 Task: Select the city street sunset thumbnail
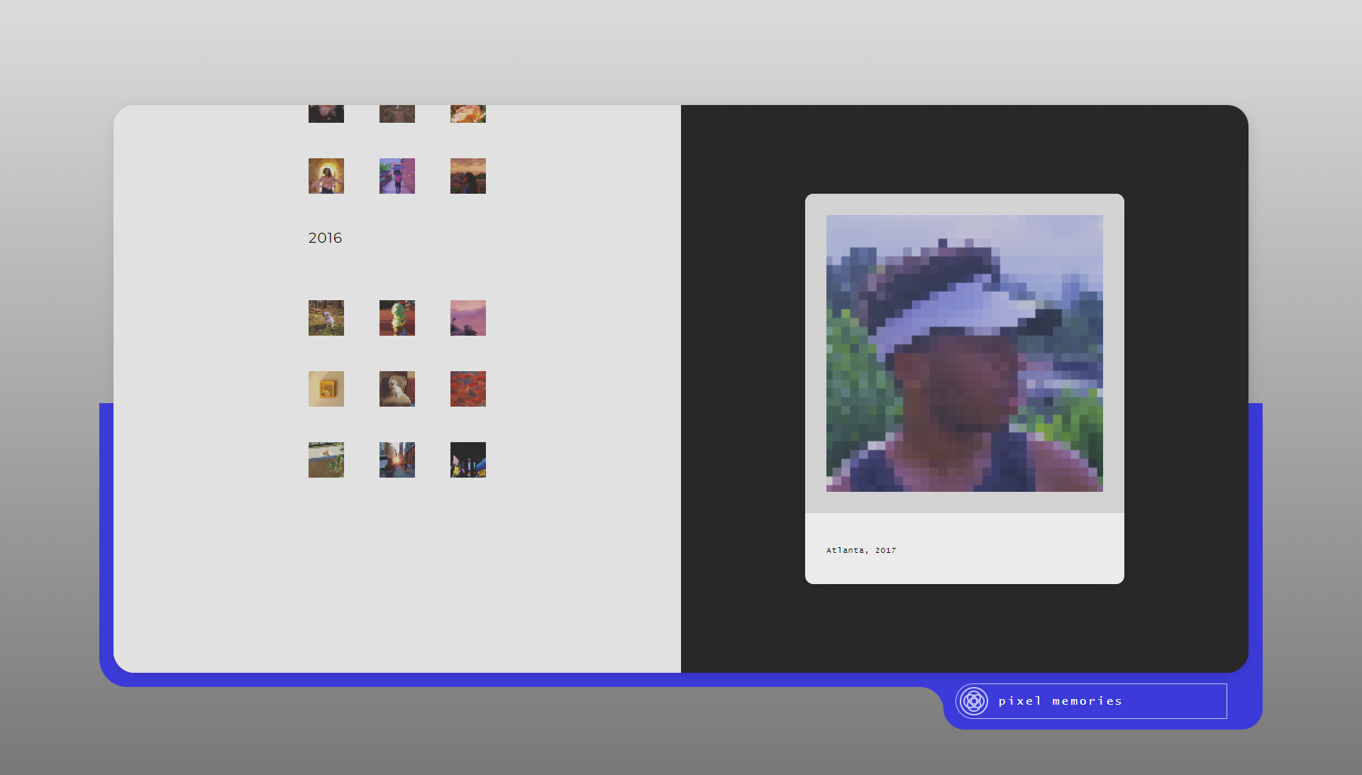tap(397, 460)
